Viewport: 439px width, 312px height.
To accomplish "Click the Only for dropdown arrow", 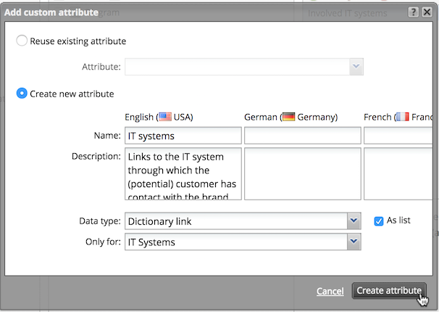I will [x=354, y=242].
